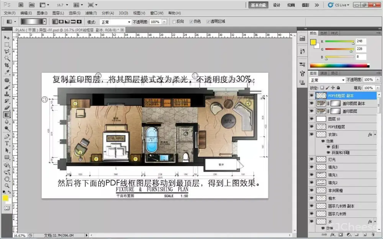Screen dimensions: 383x239
Task: Click the yellow foreground color swatch in toolbox
Action: click(x=5, y=198)
